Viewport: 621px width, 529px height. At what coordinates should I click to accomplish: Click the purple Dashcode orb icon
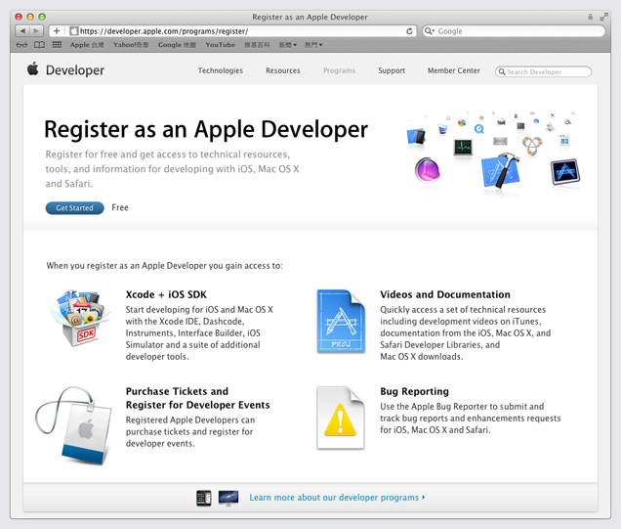click(x=428, y=170)
